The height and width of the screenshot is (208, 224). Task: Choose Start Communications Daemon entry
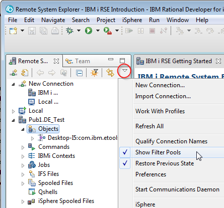click(177, 189)
